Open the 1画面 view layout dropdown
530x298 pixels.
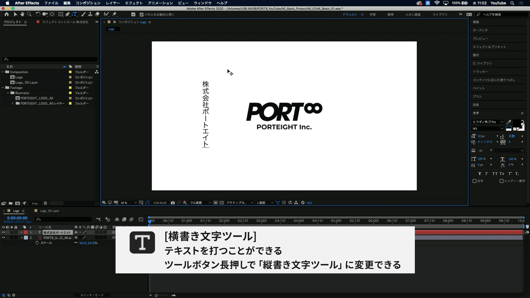(265, 203)
